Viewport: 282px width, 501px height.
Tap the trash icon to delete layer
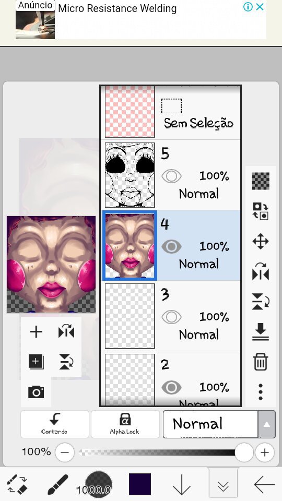(x=261, y=361)
